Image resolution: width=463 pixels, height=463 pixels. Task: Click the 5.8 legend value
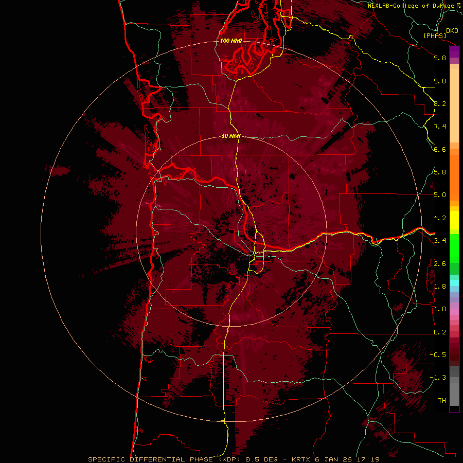pyautogui.click(x=440, y=172)
